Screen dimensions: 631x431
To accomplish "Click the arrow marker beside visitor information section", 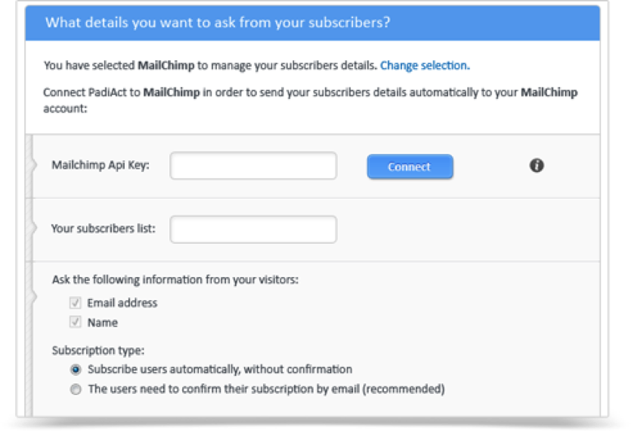I will tap(33, 297).
